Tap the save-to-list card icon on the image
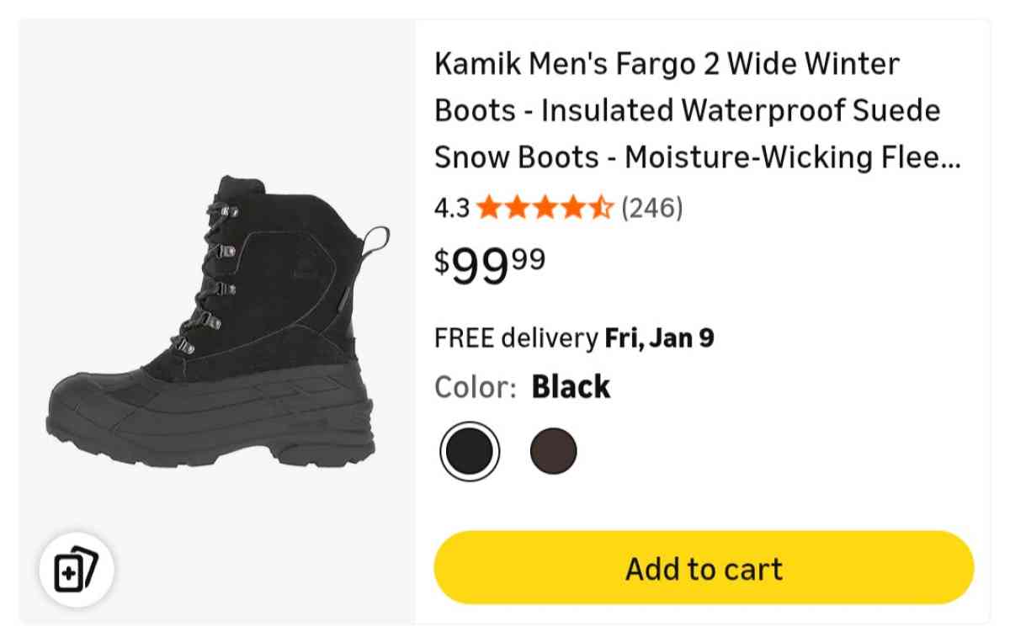1010x632 pixels. (76, 569)
